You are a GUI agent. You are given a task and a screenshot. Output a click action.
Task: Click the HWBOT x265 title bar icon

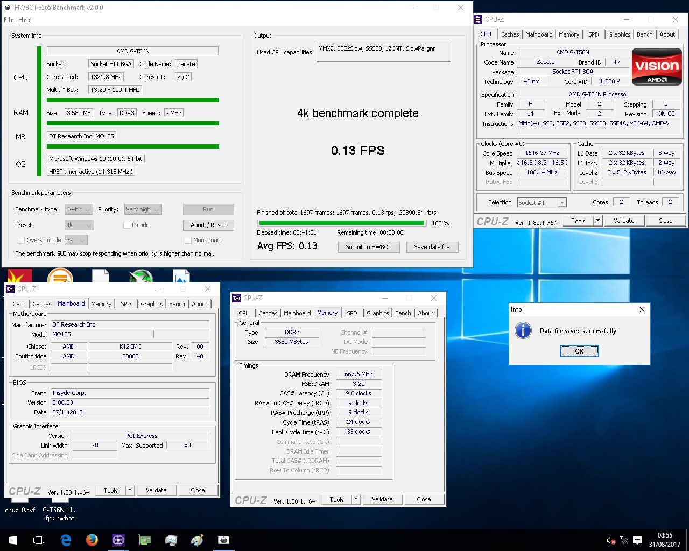[x=8, y=8]
